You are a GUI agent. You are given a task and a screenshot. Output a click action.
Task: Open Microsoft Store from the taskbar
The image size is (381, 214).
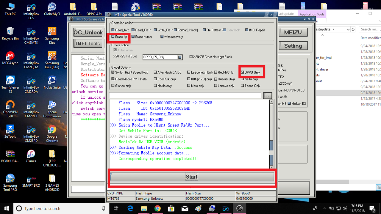point(171,208)
